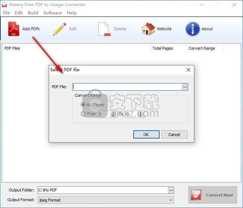Minimize the main application window
243x208 pixels.
[x=201, y=5]
